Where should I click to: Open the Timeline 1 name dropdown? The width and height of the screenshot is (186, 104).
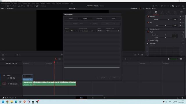pos(73,9)
